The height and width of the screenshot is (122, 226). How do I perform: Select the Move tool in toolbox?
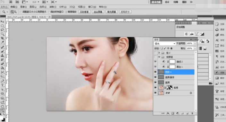tap(3, 22)
